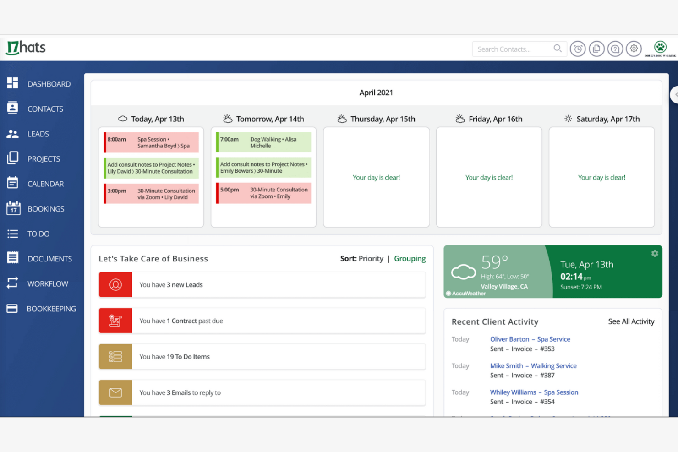Image resolution: width=678 pixels, height=452 pixels.
Task: Open weather widget settings gear
Action: [x=655, y=253]
